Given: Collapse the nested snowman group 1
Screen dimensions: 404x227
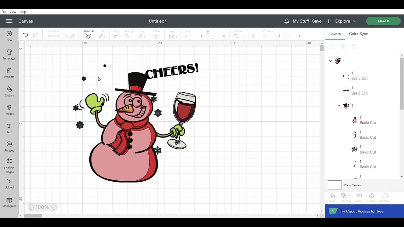Looking at the screenshot, I should [339, 106].
